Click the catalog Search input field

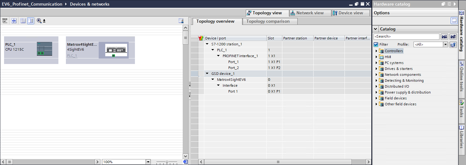pos(406,37)
